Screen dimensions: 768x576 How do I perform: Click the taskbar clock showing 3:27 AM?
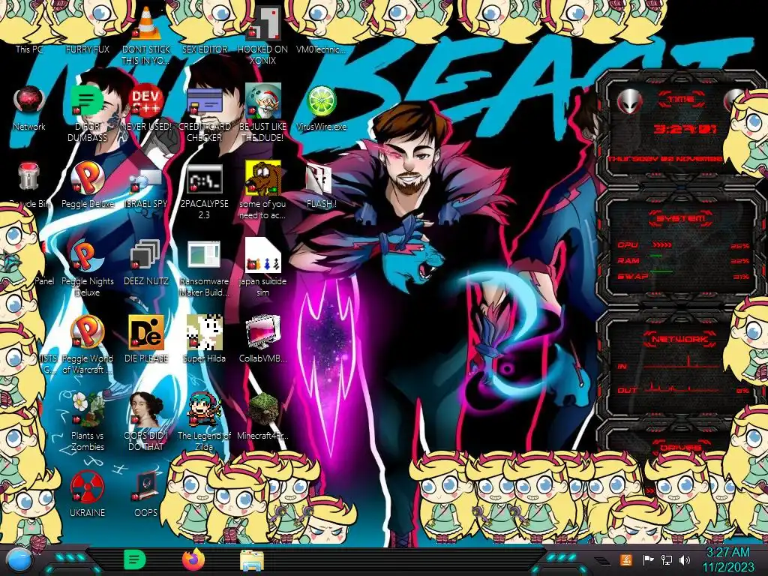(729, 559)
